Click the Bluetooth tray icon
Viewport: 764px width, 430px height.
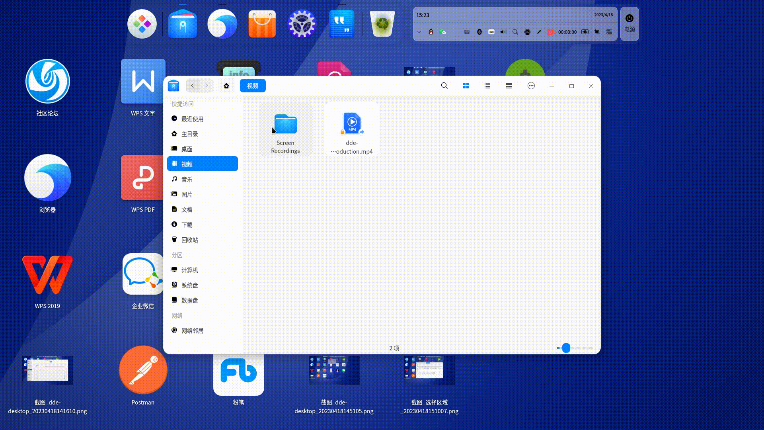[479, 32]
